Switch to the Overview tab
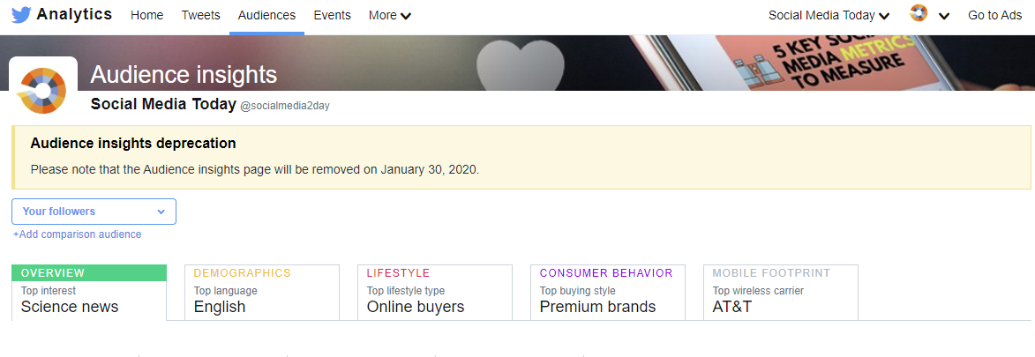The image size is (1035, 357). point(89,291)
